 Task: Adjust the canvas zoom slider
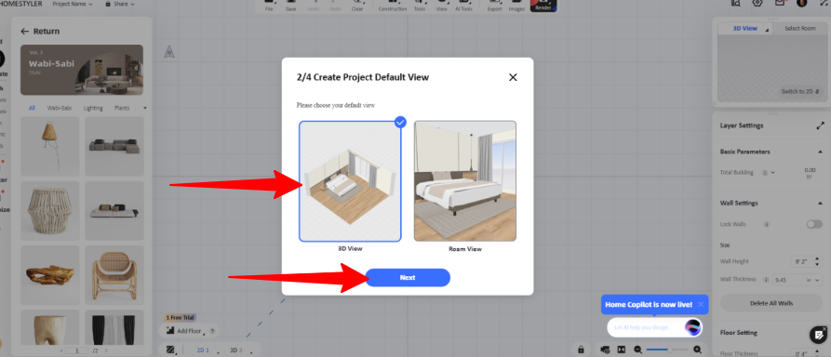(667, 350)
